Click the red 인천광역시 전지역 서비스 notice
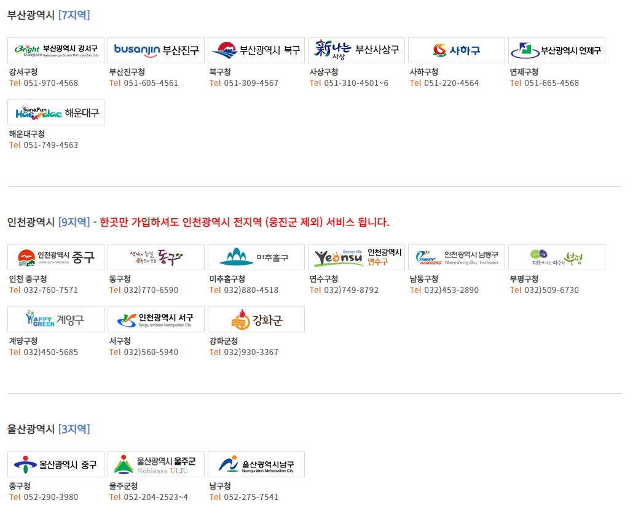 coord(245,222)
